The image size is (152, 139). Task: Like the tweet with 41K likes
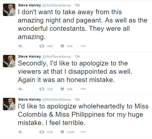(x=62, y=46)
